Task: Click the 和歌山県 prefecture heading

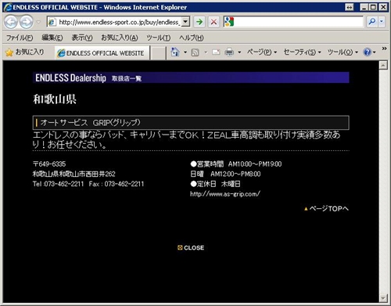Action: tap(55, 99)
